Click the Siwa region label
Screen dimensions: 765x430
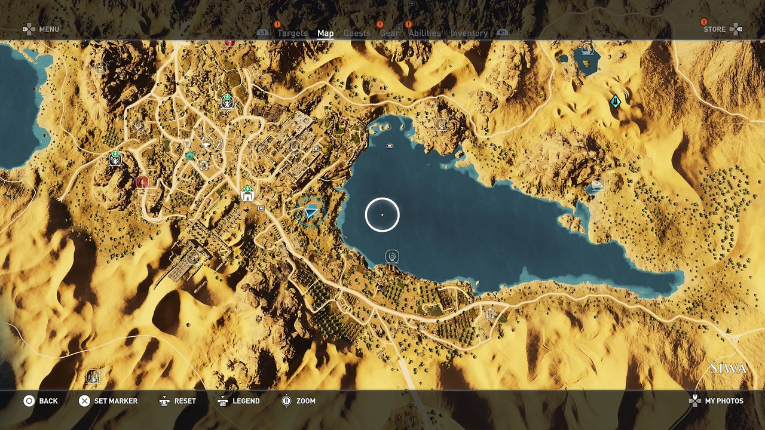[x=728, y=368]
